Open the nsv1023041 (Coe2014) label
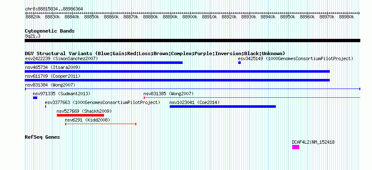The width and height of the screenshot is (372, 170). pos(194,102)
